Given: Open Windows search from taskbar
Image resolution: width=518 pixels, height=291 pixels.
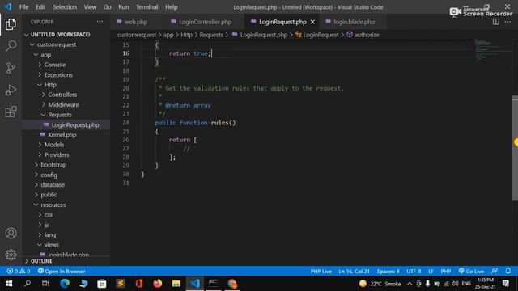Looking at the screenshot, I should pos(28,284).
